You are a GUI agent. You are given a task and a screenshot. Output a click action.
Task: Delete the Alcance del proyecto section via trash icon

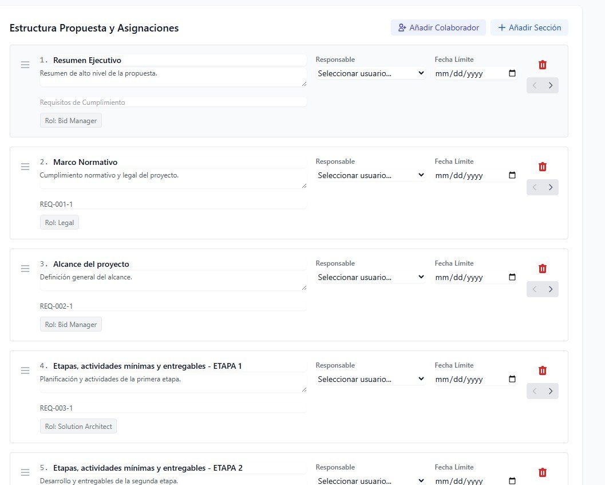(x=542, y=269)
